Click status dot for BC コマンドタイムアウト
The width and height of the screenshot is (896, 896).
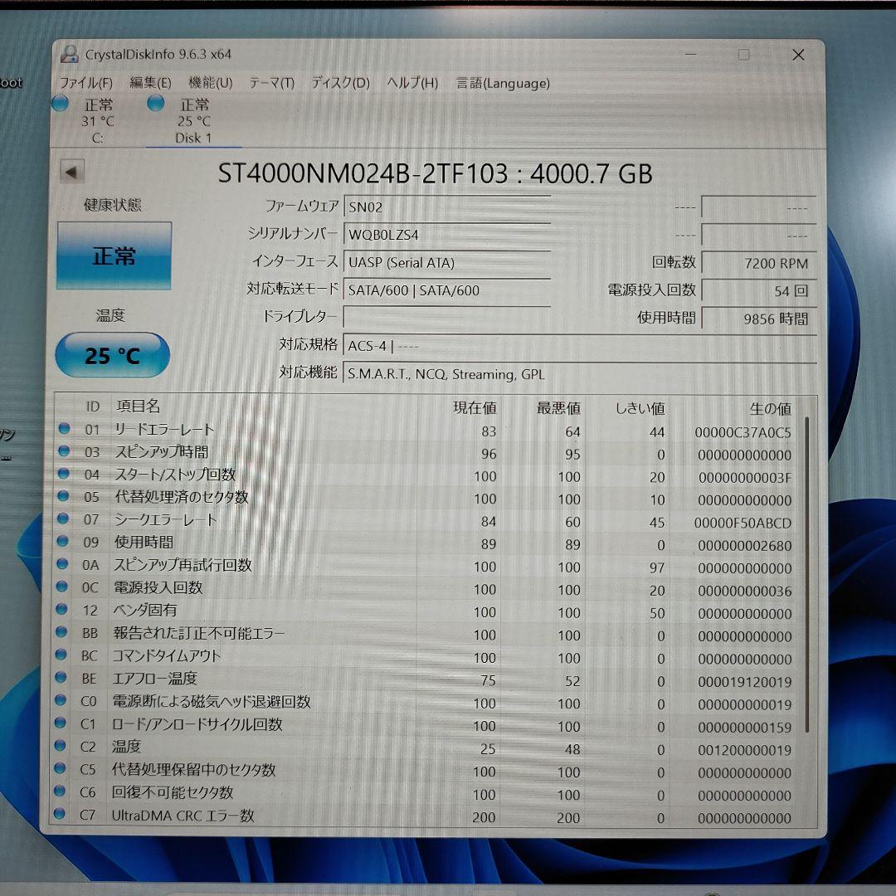(61, 655)
